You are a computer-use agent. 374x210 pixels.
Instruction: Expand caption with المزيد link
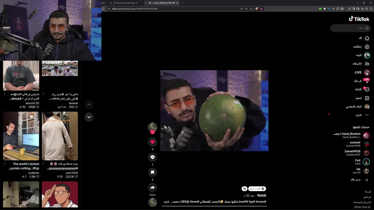(x=166, y=202)
